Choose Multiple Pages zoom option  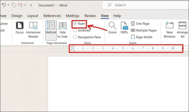tap(144, 30)
